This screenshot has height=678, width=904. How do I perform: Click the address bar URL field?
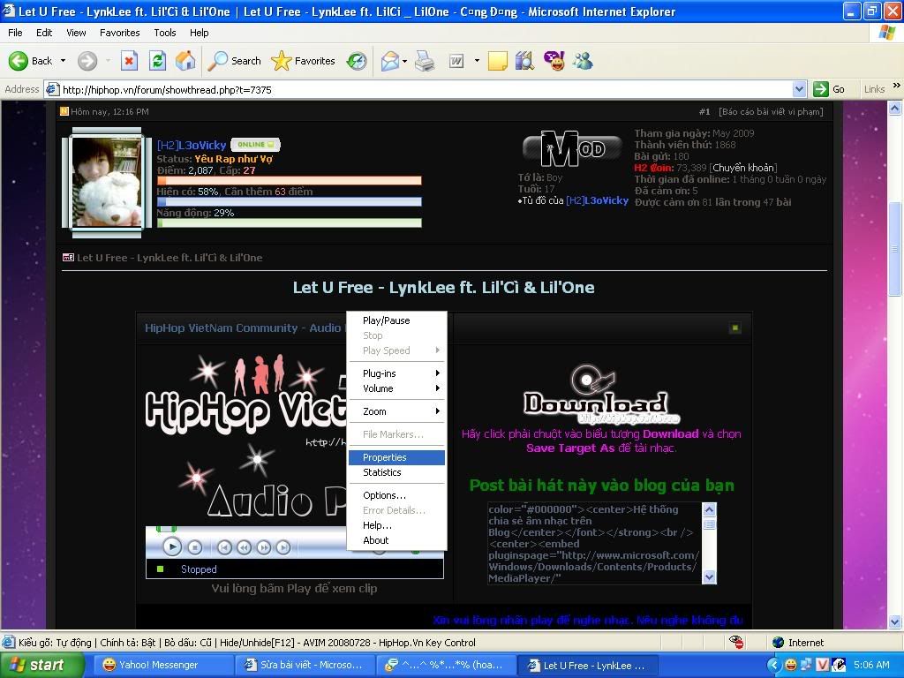424,89
